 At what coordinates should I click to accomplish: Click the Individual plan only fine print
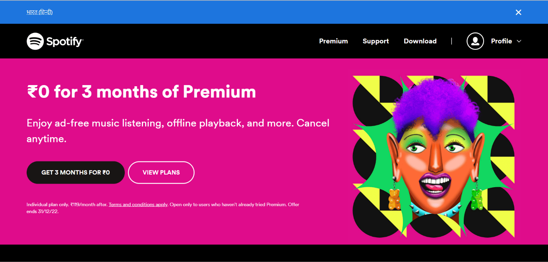[x=163, y=208]
